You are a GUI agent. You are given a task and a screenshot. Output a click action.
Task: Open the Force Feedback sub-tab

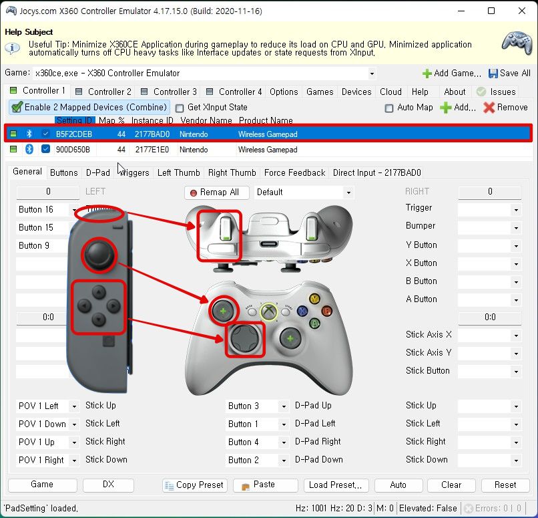click(294, 172)
